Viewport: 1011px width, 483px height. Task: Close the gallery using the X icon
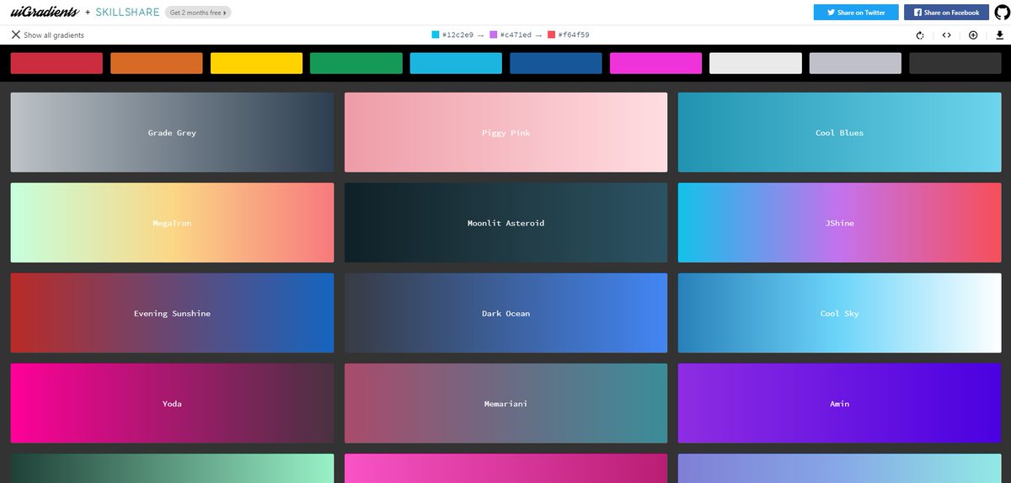click(x=15, y=34)
